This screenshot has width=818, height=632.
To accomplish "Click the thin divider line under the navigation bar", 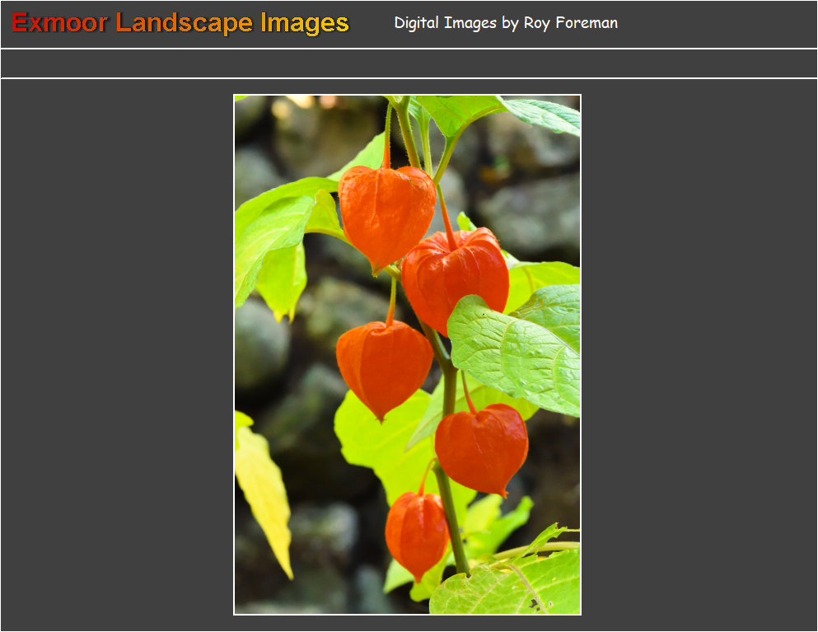I will click(409, 77).
